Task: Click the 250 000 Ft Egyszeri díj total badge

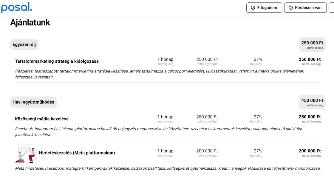Action: click(312, 45)
